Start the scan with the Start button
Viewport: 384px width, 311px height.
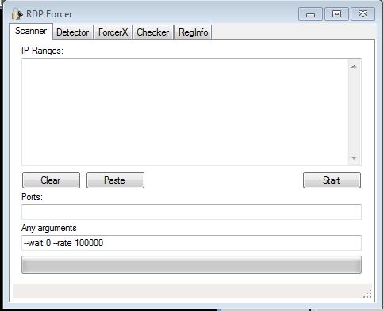pyautogui.click(x=332, y=180)
